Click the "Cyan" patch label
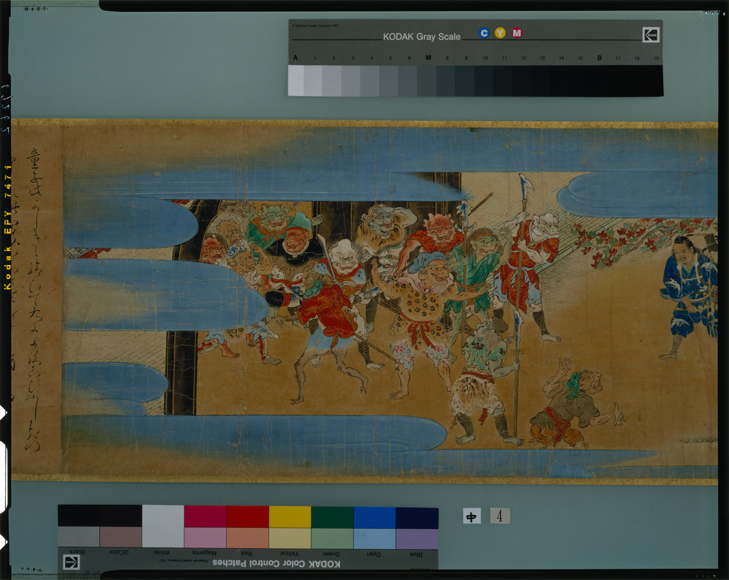Viewport: 729px width, 580px height. coord(374,554)
